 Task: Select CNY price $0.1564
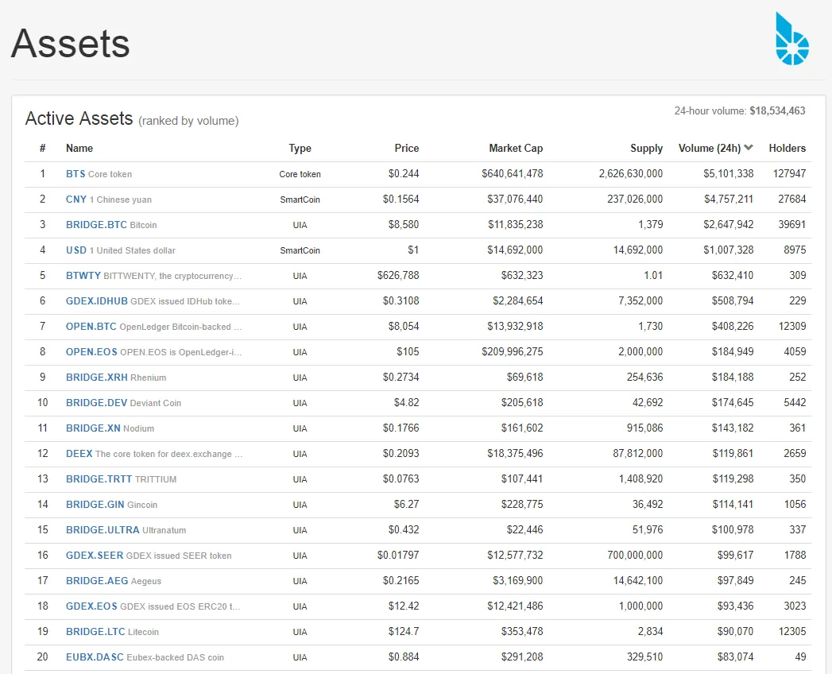(x=401, y=199)
